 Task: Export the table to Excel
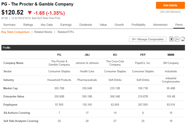[x=172, y=39]
